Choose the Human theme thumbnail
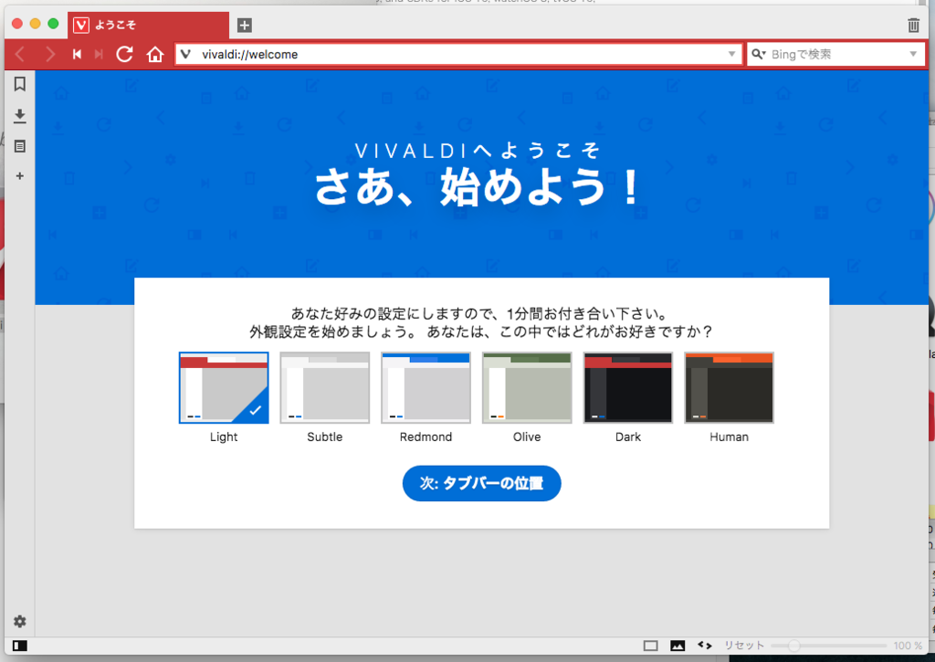Viewport: 935px width, 662px height. point(730,388)
